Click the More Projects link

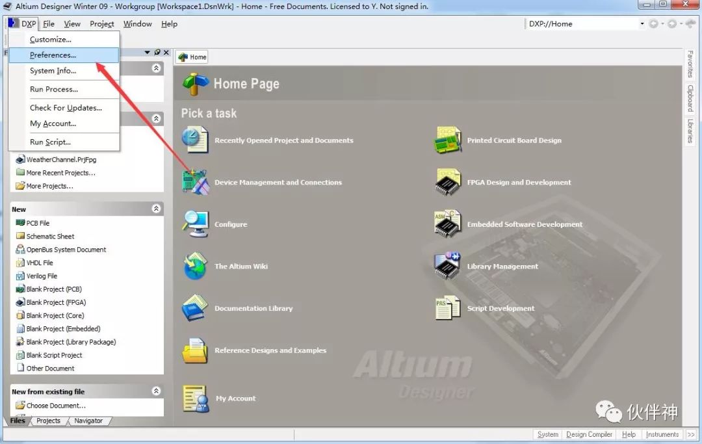click(x=49, y=186)
